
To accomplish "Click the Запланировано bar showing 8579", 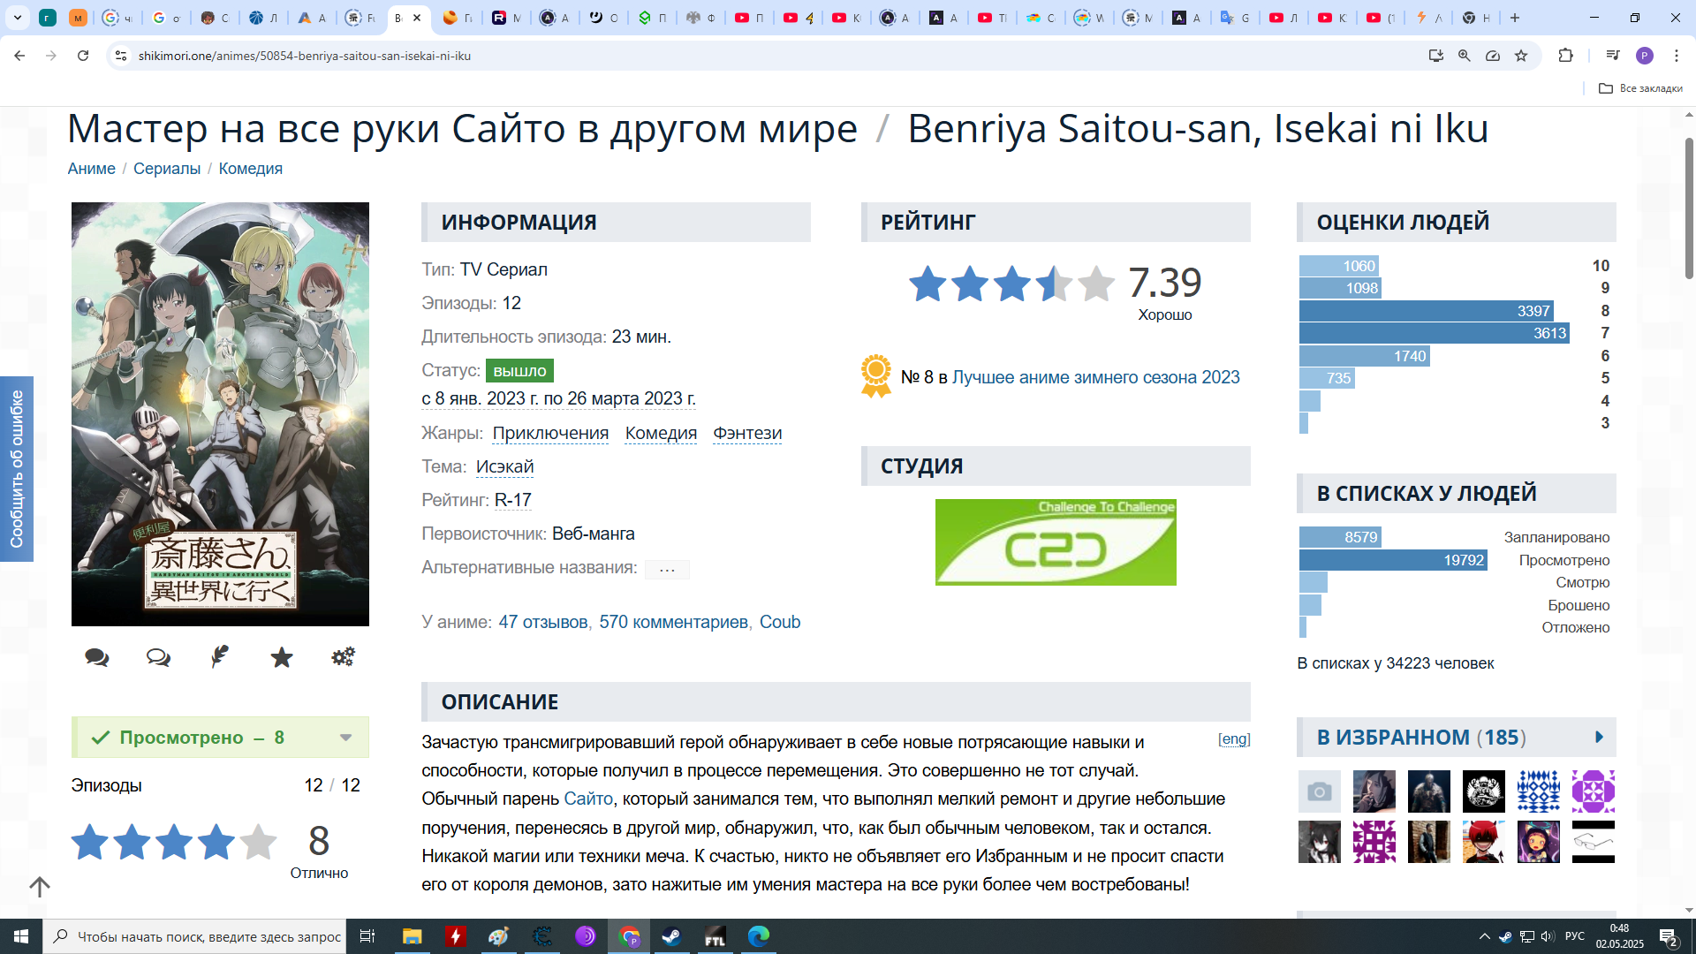I will tap(1340, 537).
